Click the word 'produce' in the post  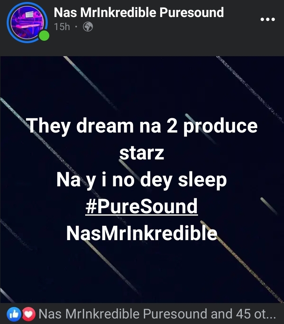[220, 127]
